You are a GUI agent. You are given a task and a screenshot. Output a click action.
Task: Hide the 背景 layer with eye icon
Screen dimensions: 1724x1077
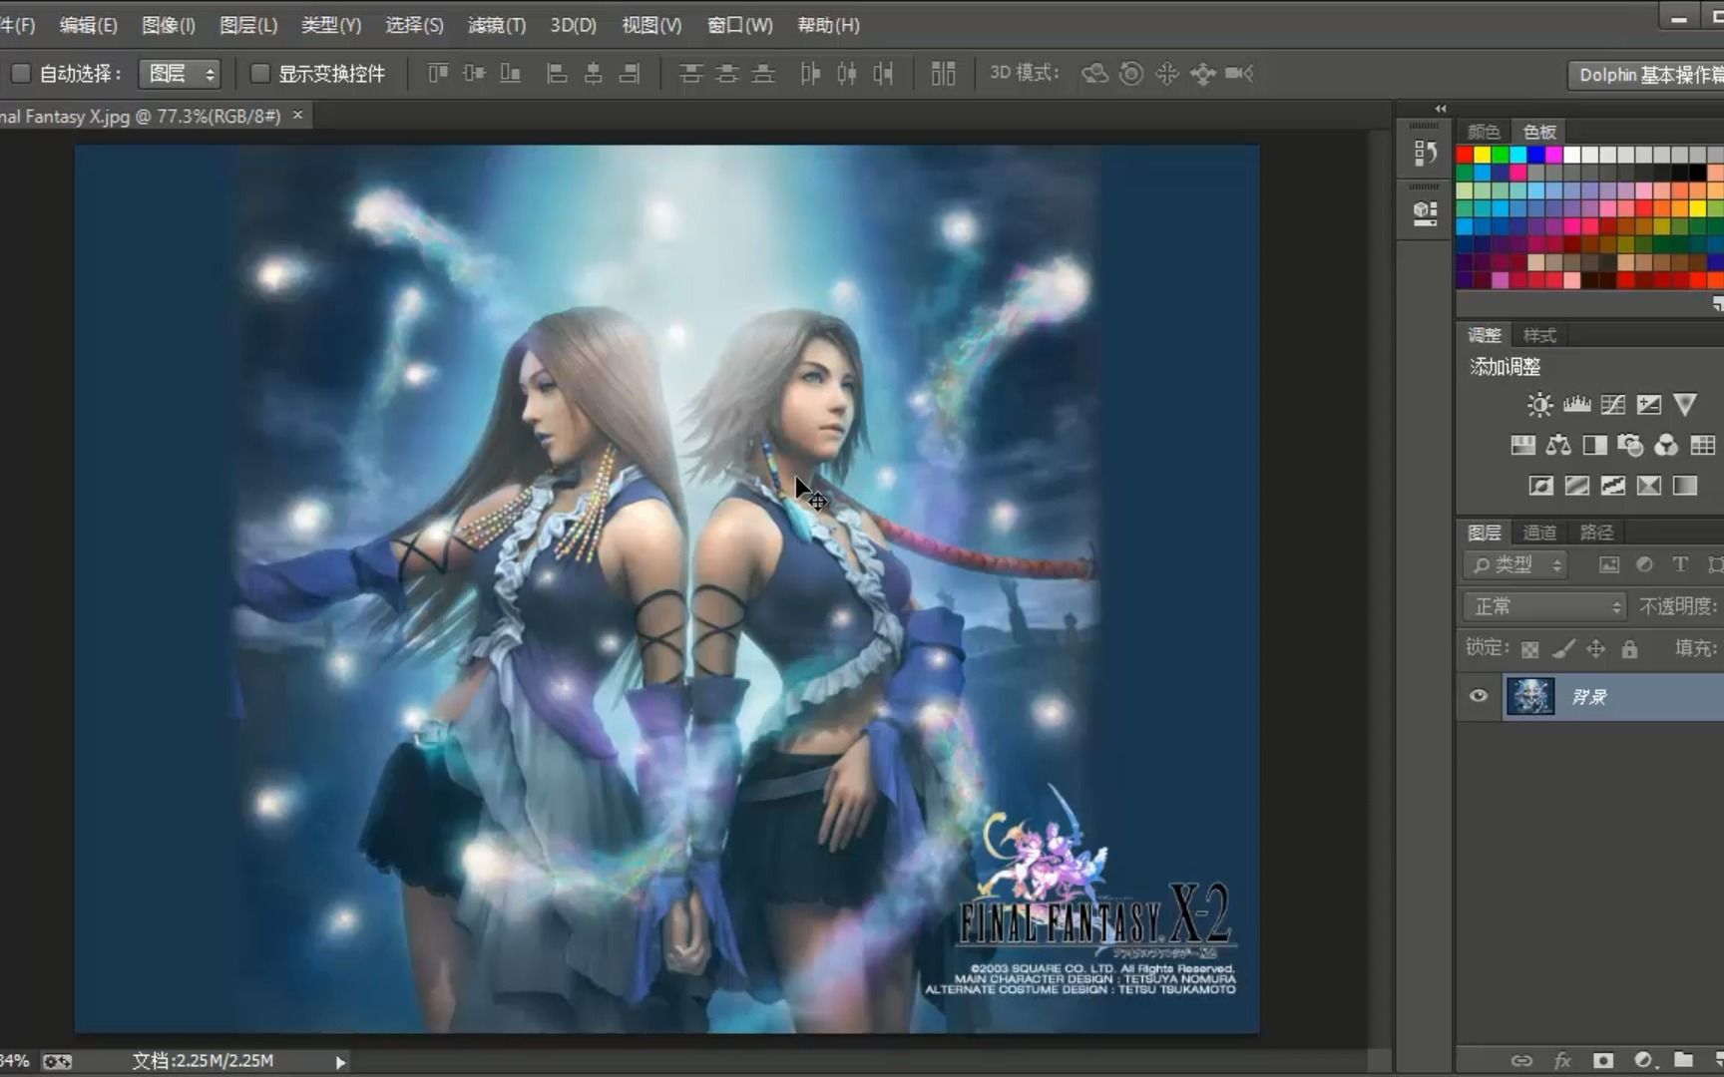pyautogui.click(x=1479, y=696)
